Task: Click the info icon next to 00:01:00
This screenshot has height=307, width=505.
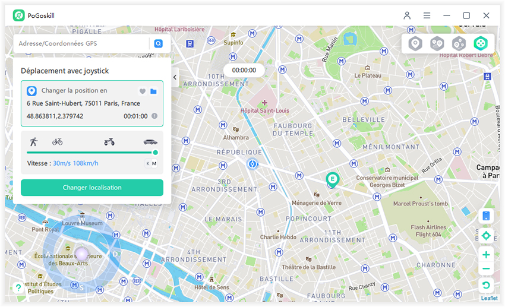Action: click(154, 116)
